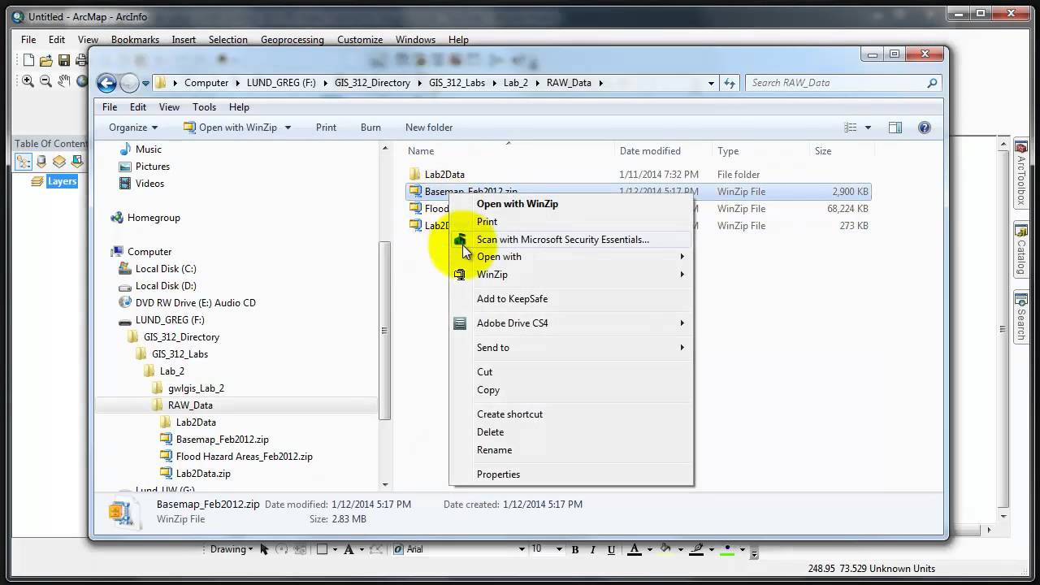Open the Arial font name dropdown
The height and width of the screenshot is (585, 1040).
click(x=522, y=549)
